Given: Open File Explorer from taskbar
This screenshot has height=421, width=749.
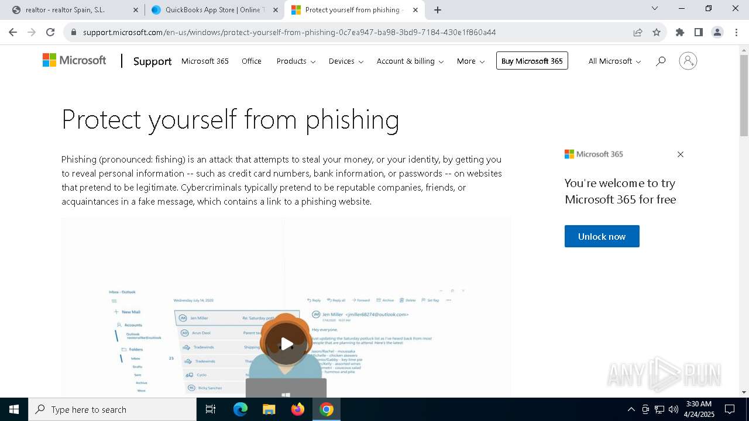Looking at the screenshot, I should click(x=269, y=409).
